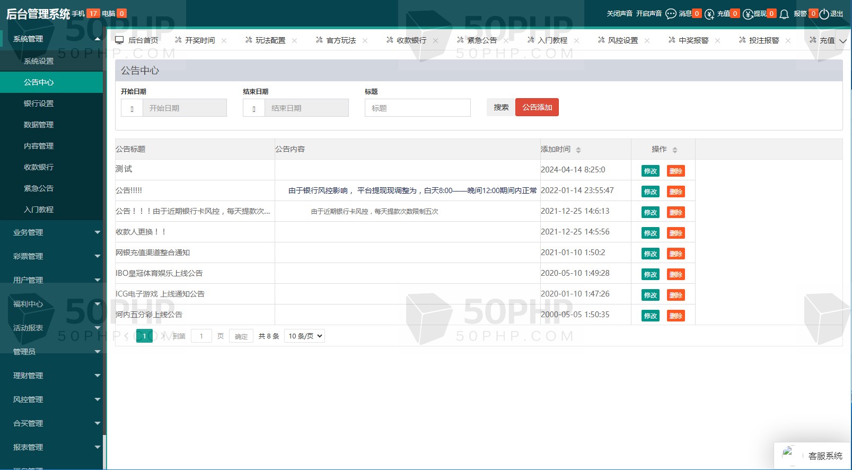The width and height of the screenshot is (852, 470).
Task: Open 银行设置 in the sidebar
Action: (39, 103)
